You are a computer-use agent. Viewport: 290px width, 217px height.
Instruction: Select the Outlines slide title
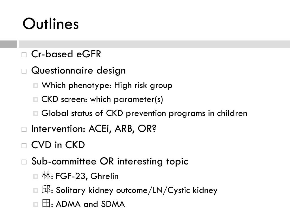tap(51, 24)
